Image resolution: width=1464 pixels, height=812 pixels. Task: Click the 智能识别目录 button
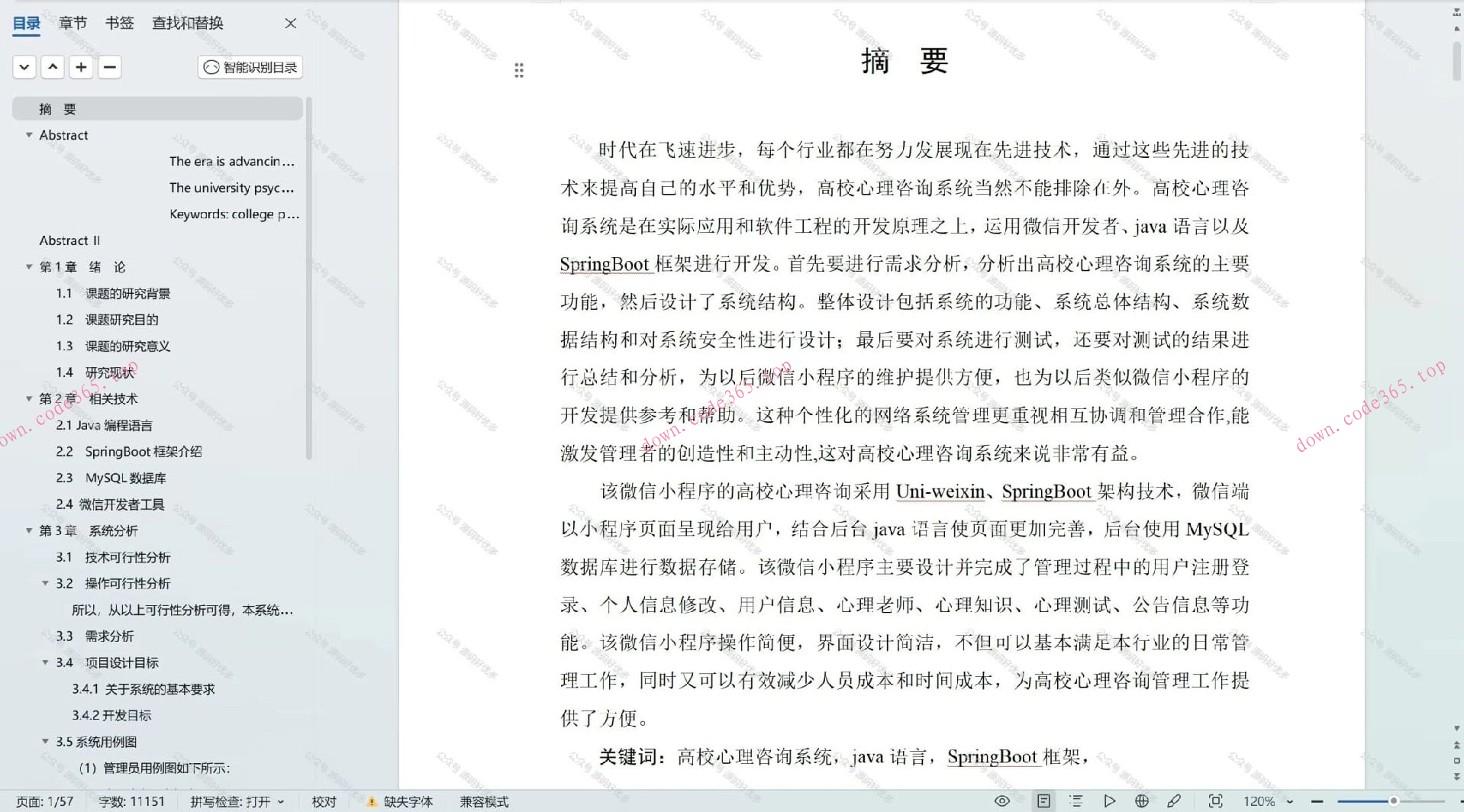click(x=249, y=67)
